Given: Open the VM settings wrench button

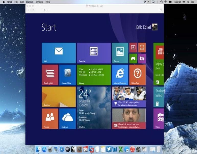Looking at the screenshot, I should coord(44,10).
